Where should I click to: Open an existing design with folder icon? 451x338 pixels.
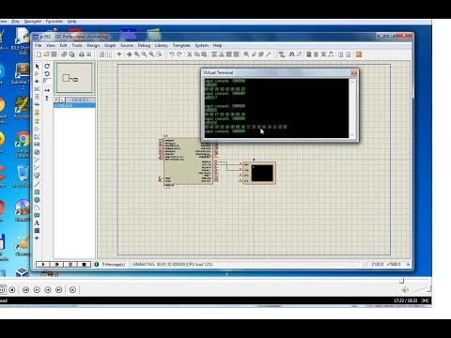pos(47,54)
